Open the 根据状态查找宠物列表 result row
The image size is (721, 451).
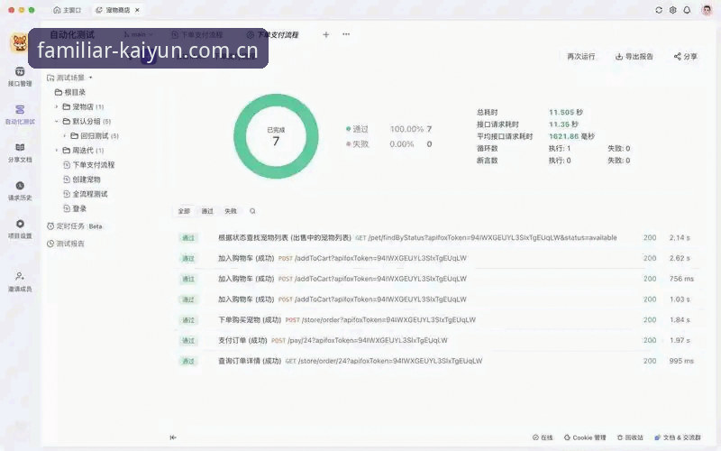pos(437,238)
